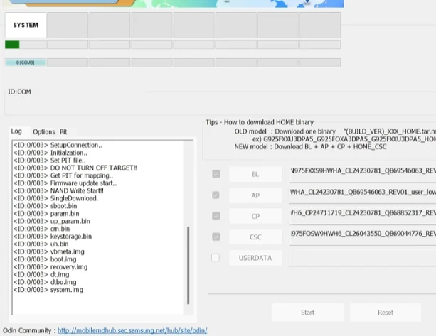Screen dimensions: 436x336
Task: Click the CP file button
Action: tap(255, 216)
